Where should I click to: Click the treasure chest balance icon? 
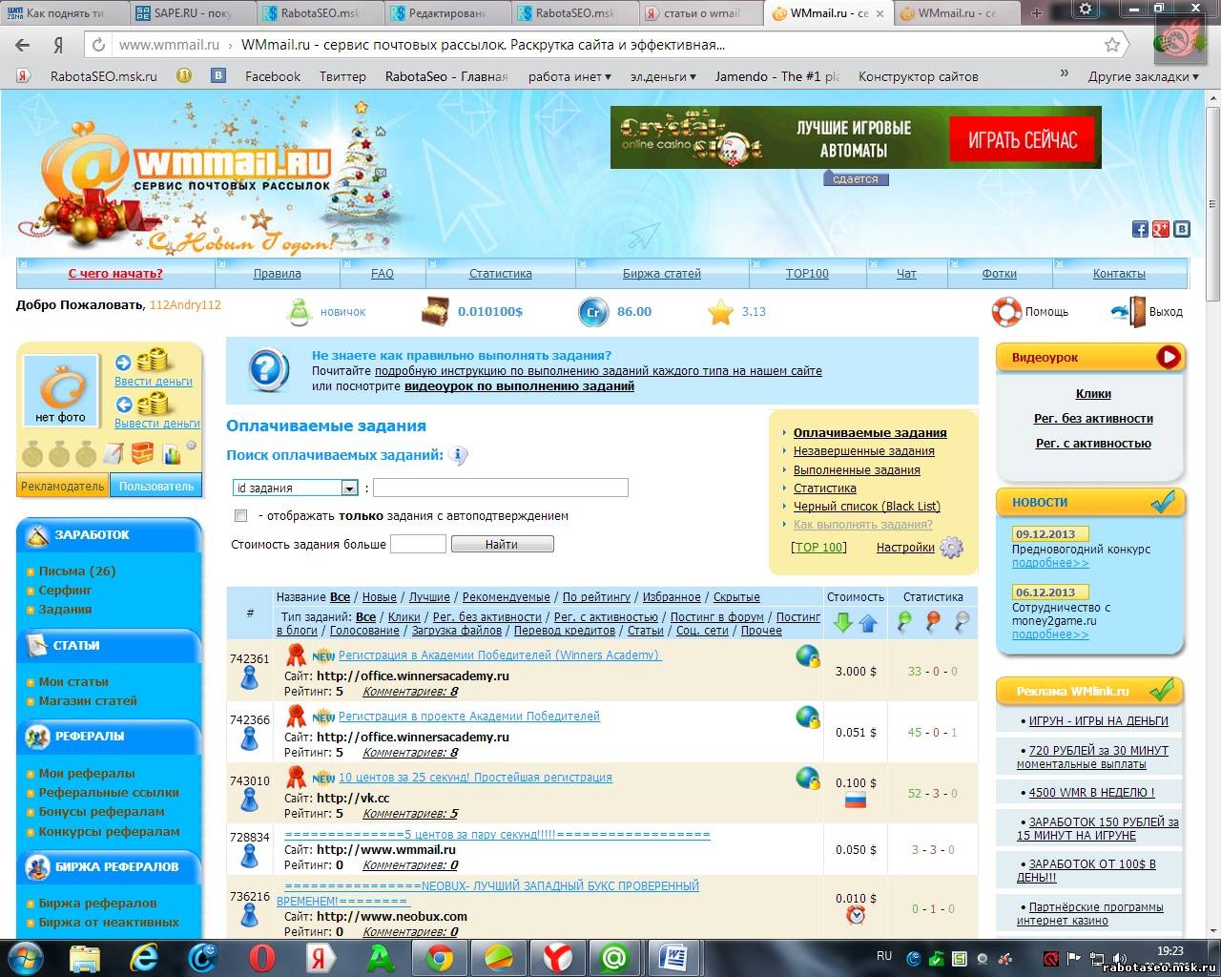click(x=435, y=311)
